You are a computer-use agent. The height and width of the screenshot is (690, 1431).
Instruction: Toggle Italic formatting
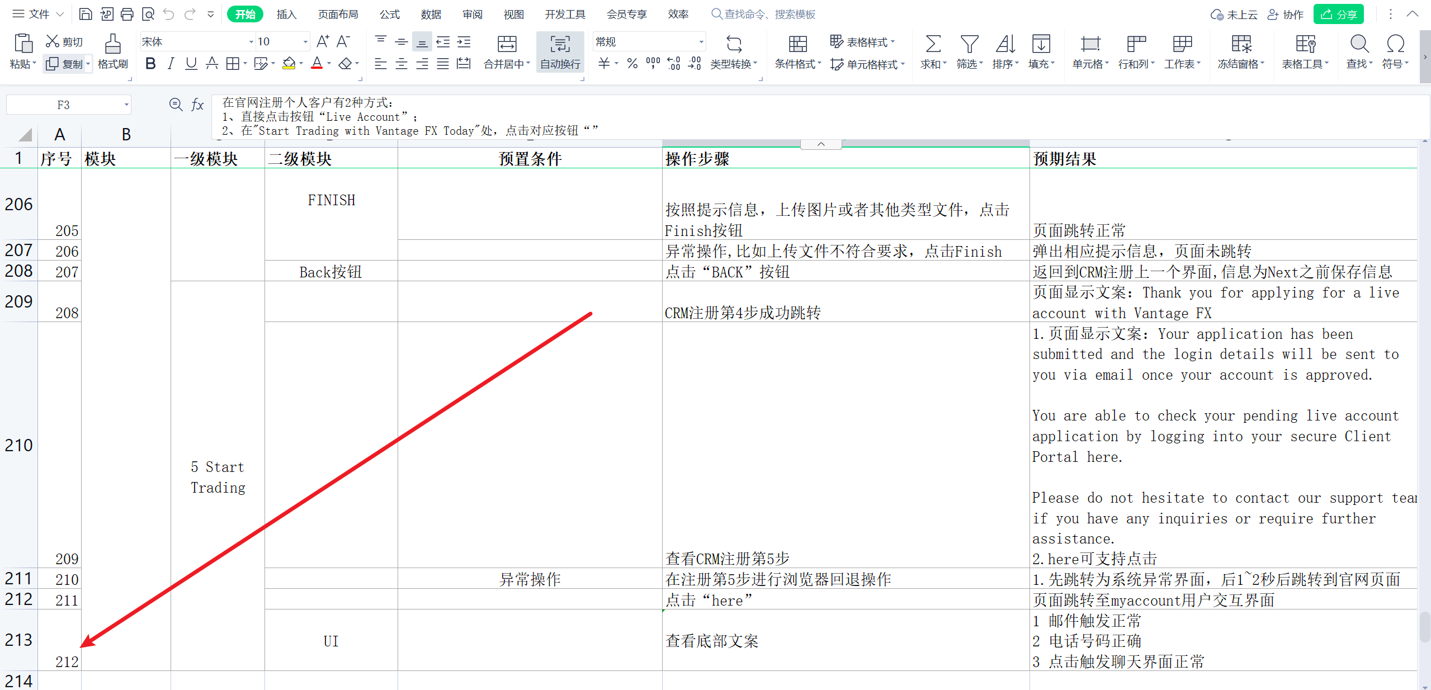(x=171, y=64)
